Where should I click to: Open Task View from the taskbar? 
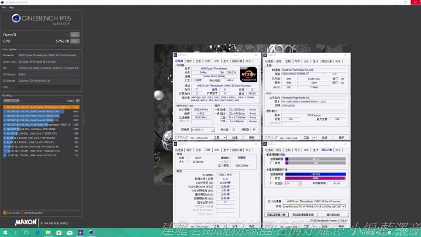tap(26, 233)
